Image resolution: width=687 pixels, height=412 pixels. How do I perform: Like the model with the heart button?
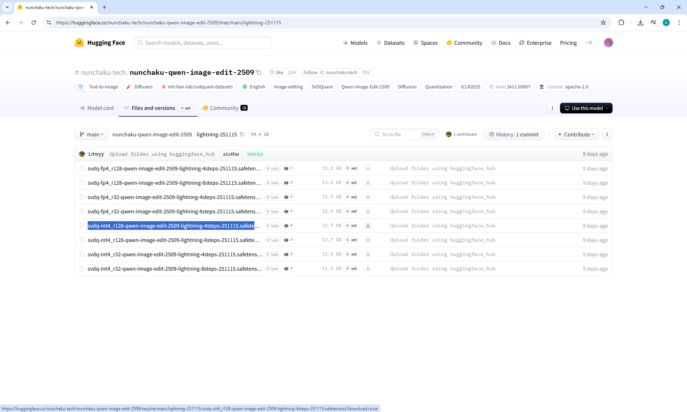276,72
